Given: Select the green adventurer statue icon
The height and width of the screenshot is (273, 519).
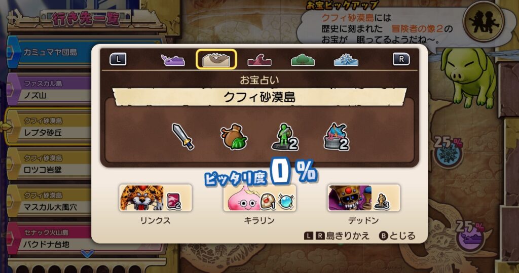Looking at the screenshot, I should [x=285, y=137].
